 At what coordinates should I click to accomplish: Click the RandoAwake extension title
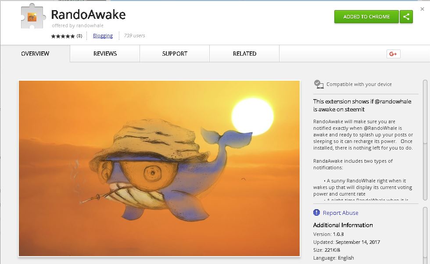(x=88, y=14)
